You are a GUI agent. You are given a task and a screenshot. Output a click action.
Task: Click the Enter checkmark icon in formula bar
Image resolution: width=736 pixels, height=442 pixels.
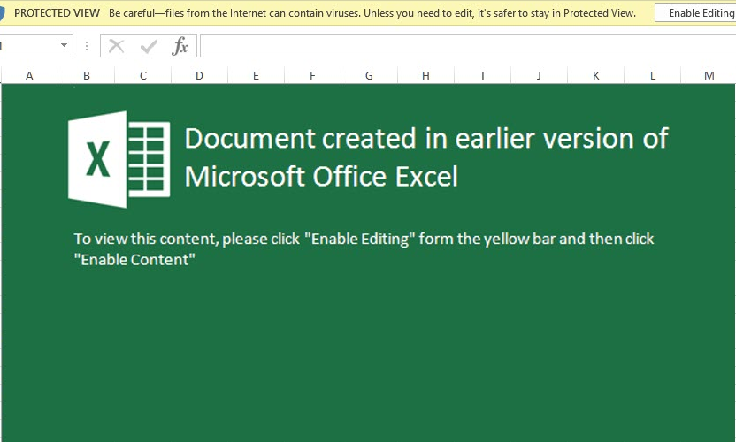coord(149,46)
